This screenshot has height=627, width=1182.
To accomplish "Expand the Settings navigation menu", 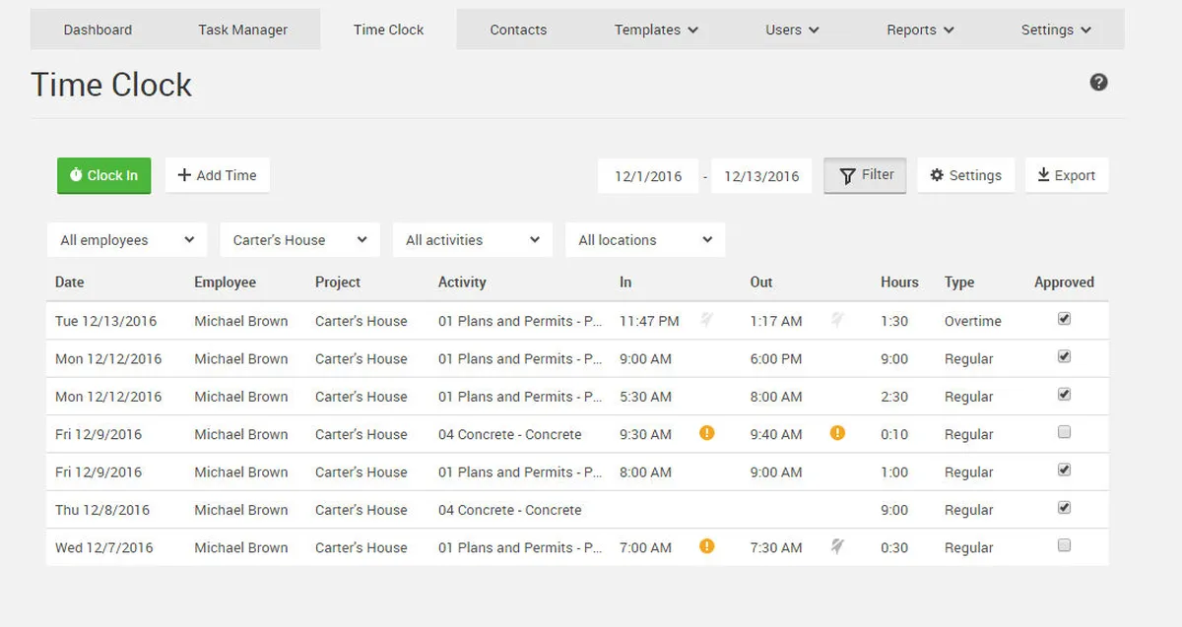I will pyautogui.click(x=1057, y=30).
